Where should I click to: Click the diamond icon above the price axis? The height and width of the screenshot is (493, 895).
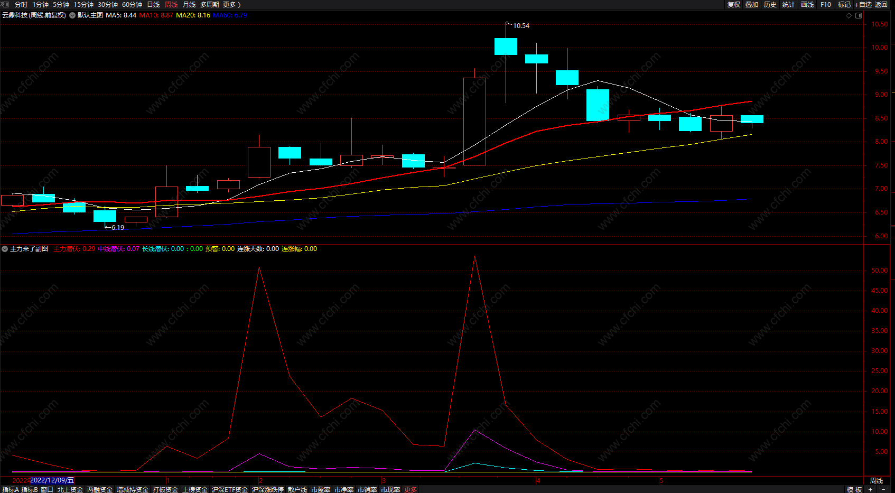(849, 15)
